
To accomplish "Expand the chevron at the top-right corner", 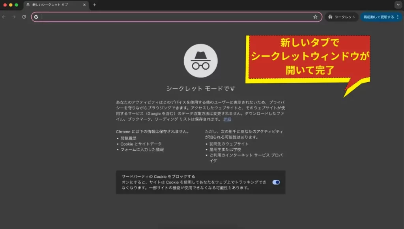I will tap(398, 5).
